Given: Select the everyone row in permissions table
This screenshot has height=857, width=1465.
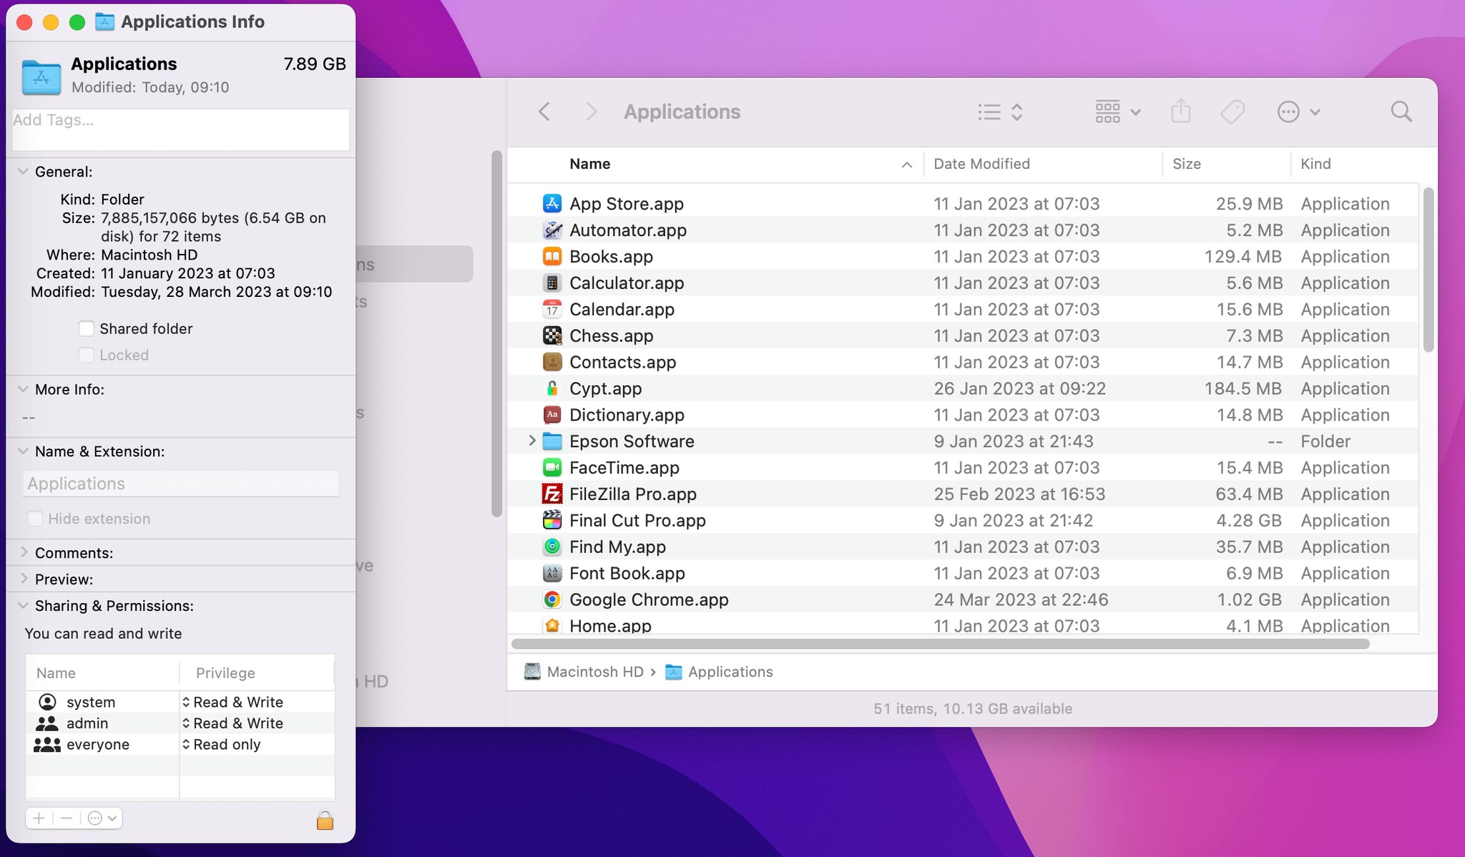Looking at the screenshot, I should pos(180,744).
